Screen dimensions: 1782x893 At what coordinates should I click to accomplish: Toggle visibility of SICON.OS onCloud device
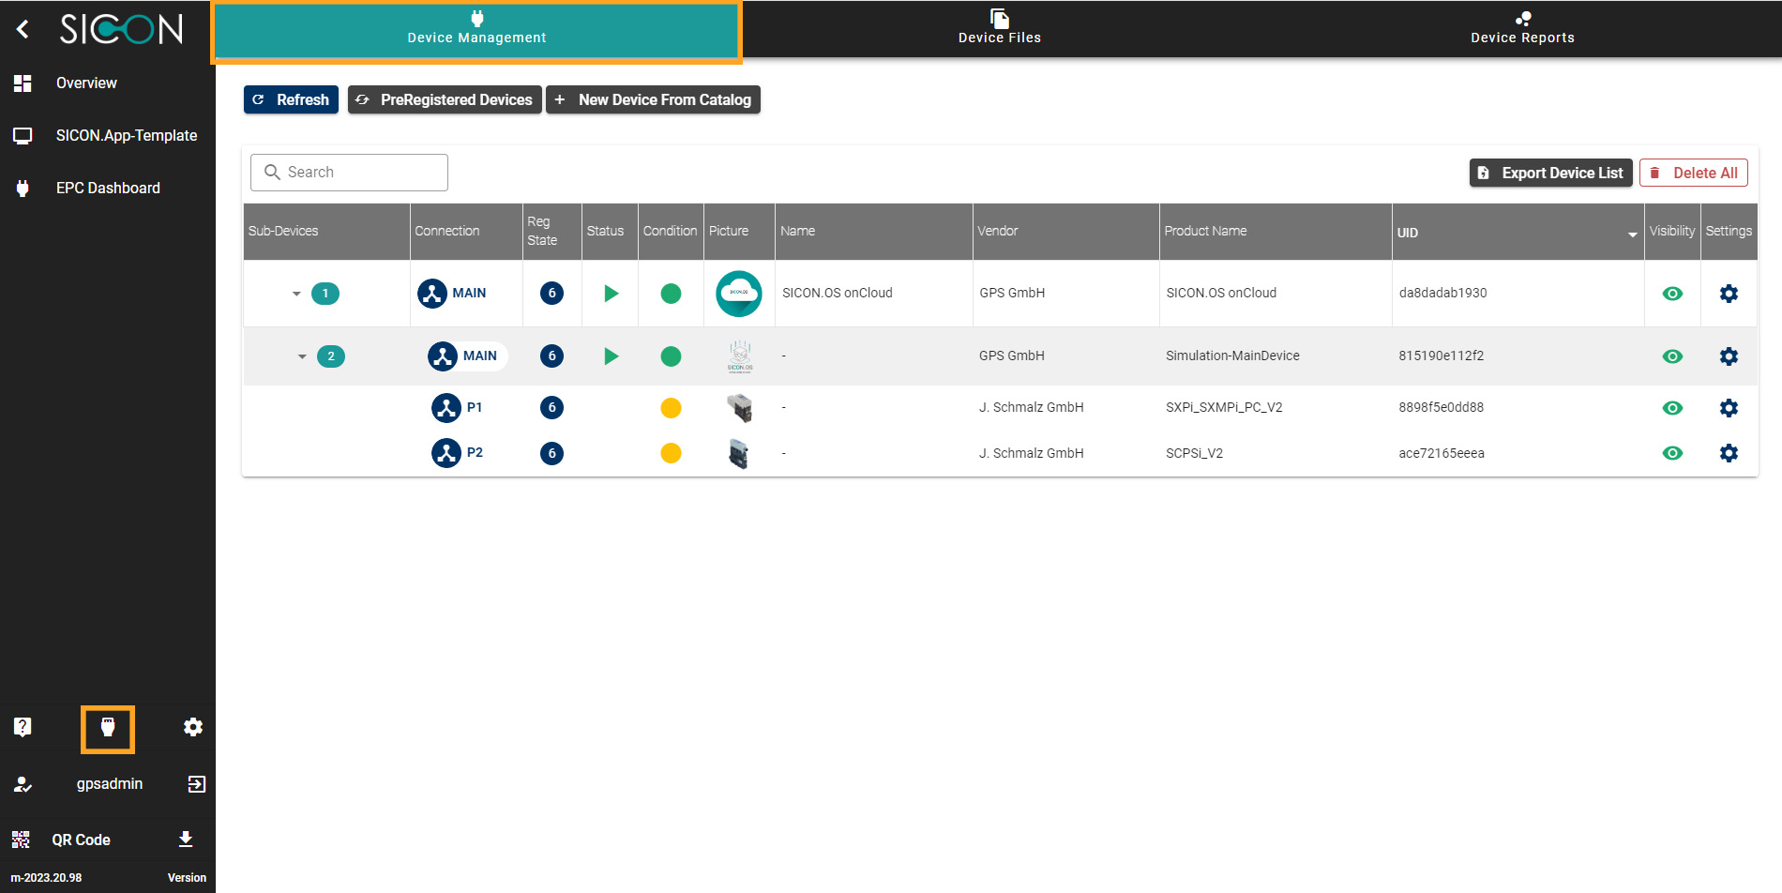1672,294
